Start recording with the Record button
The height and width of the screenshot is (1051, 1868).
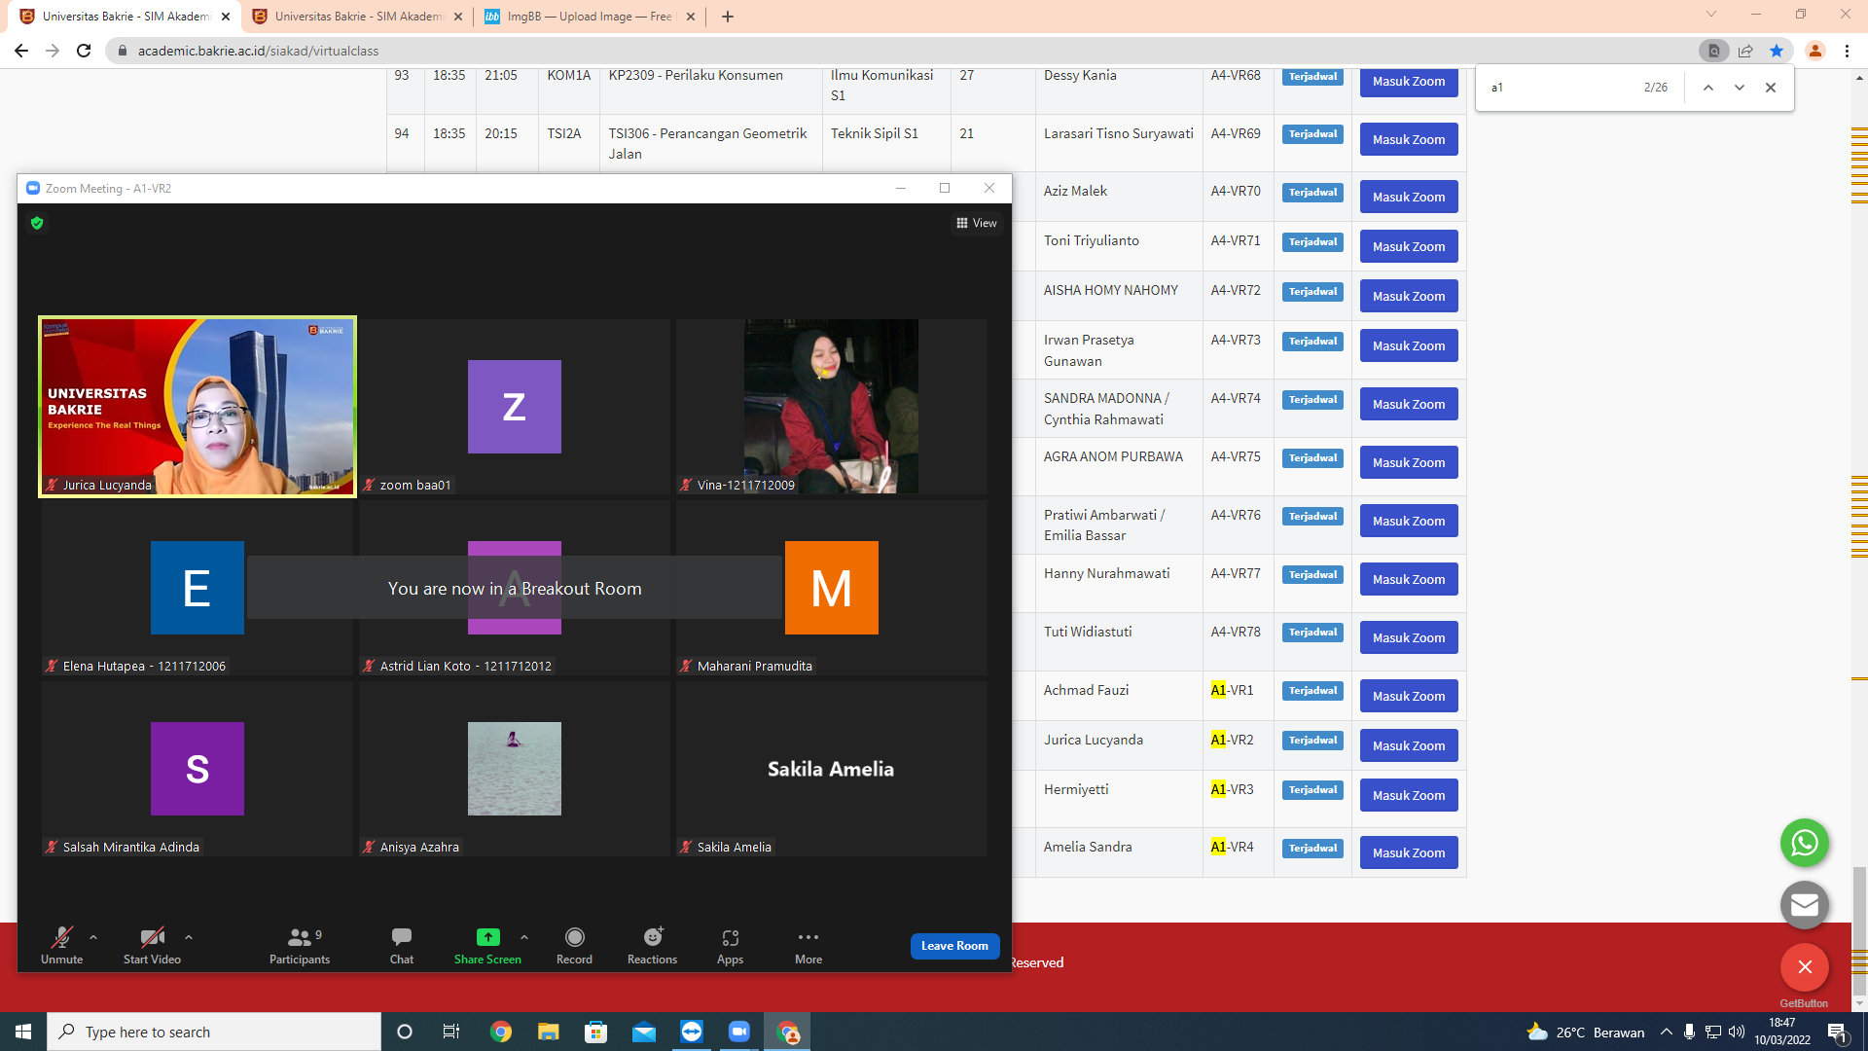[574, 945]
